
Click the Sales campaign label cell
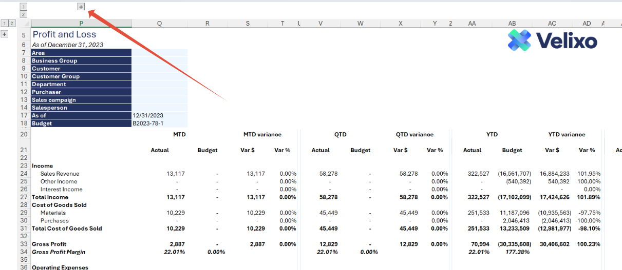click(x=81, y=100)
